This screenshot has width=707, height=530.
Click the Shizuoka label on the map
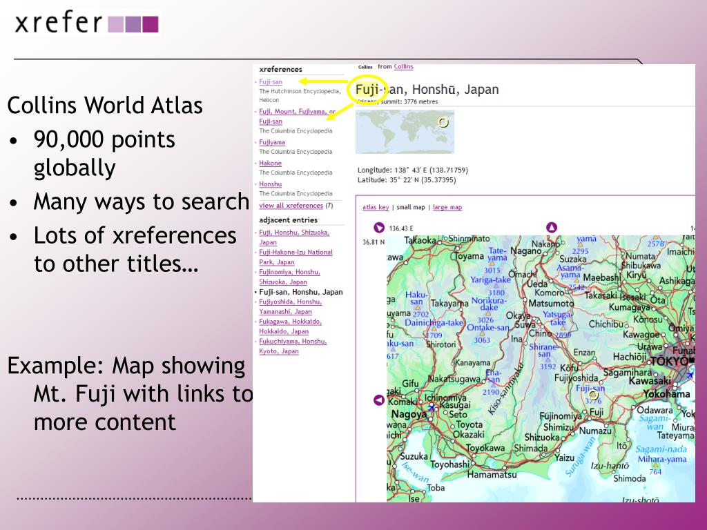click(541, 437)
